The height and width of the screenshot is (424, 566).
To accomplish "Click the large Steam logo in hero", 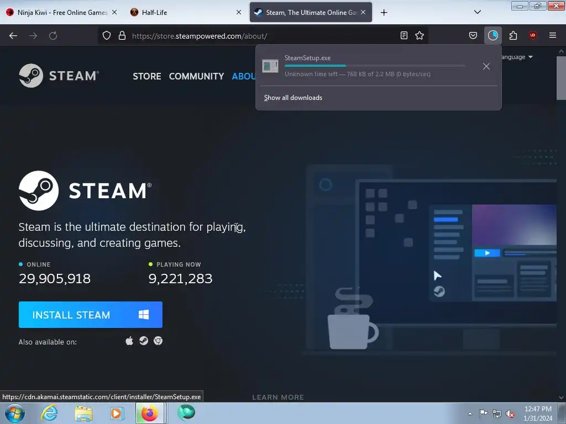I will [85, 190].
